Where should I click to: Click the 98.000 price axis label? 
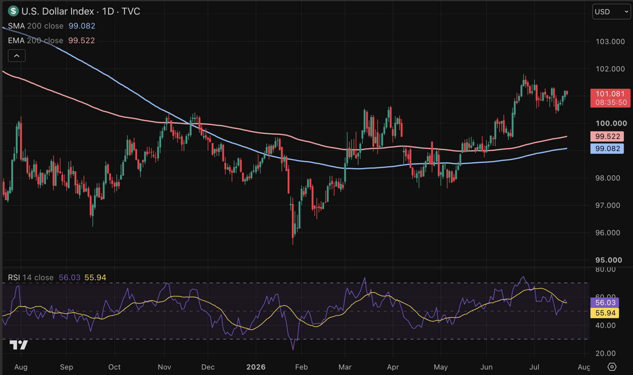point(608,178)
